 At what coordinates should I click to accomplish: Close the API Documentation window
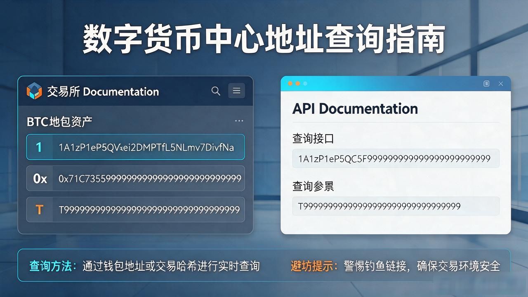click(501, 84)
